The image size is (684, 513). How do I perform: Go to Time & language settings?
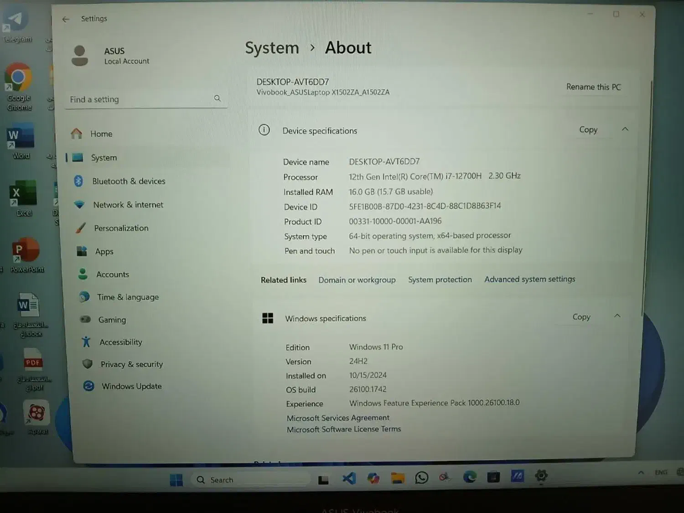pyautogui.click(x=128, y=297)
